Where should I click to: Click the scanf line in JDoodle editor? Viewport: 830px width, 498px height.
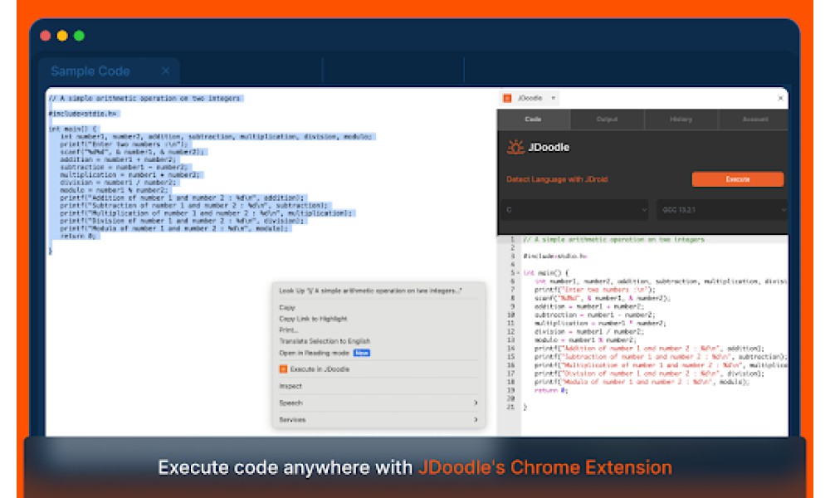coord(602,299)
